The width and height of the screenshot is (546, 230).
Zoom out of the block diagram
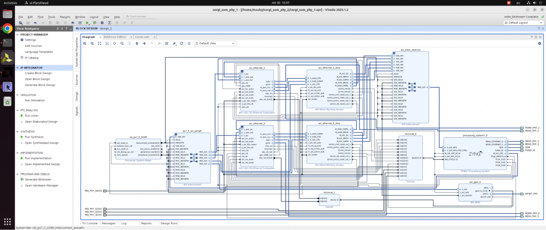point(92,43)
